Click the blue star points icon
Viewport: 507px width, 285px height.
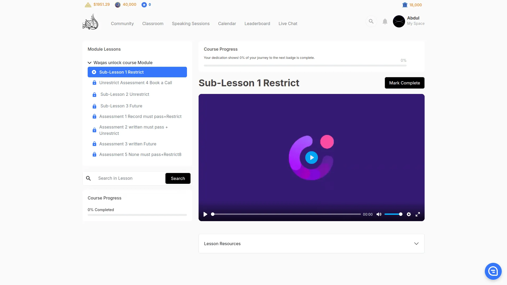144,5
